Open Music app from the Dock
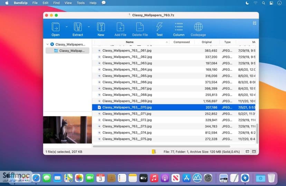This screenshot has height=186, width=286. tap(154, 178)
